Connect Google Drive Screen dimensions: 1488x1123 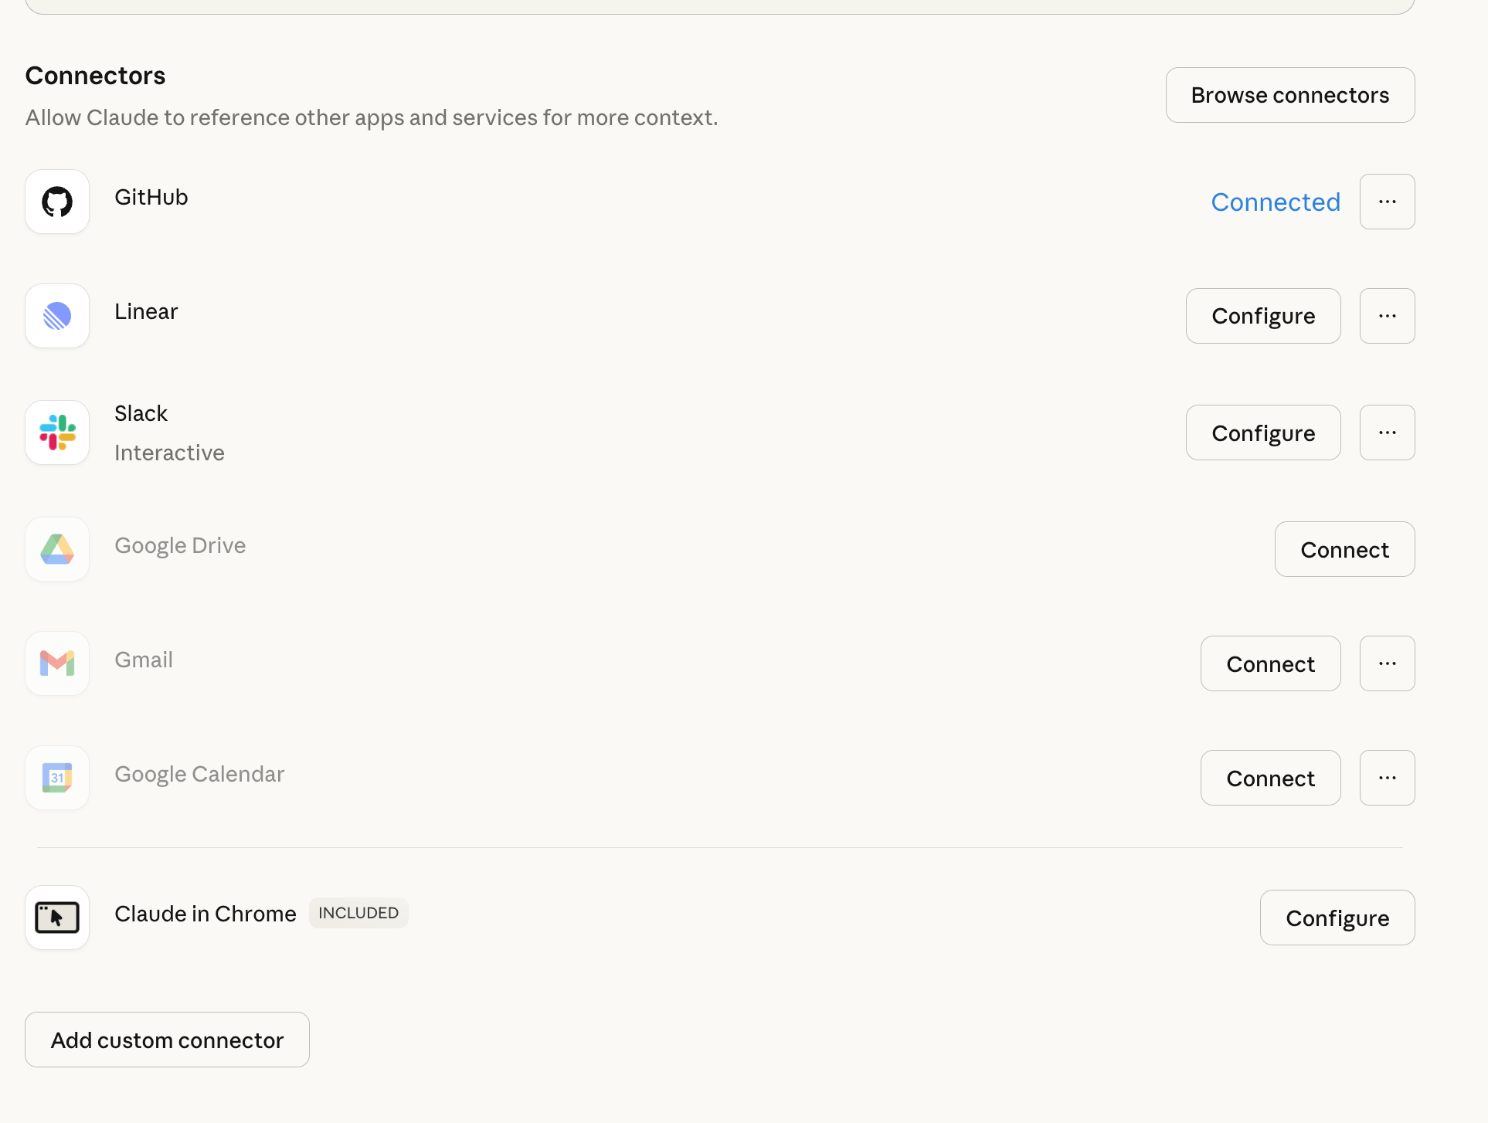[x=1345, y=549]
